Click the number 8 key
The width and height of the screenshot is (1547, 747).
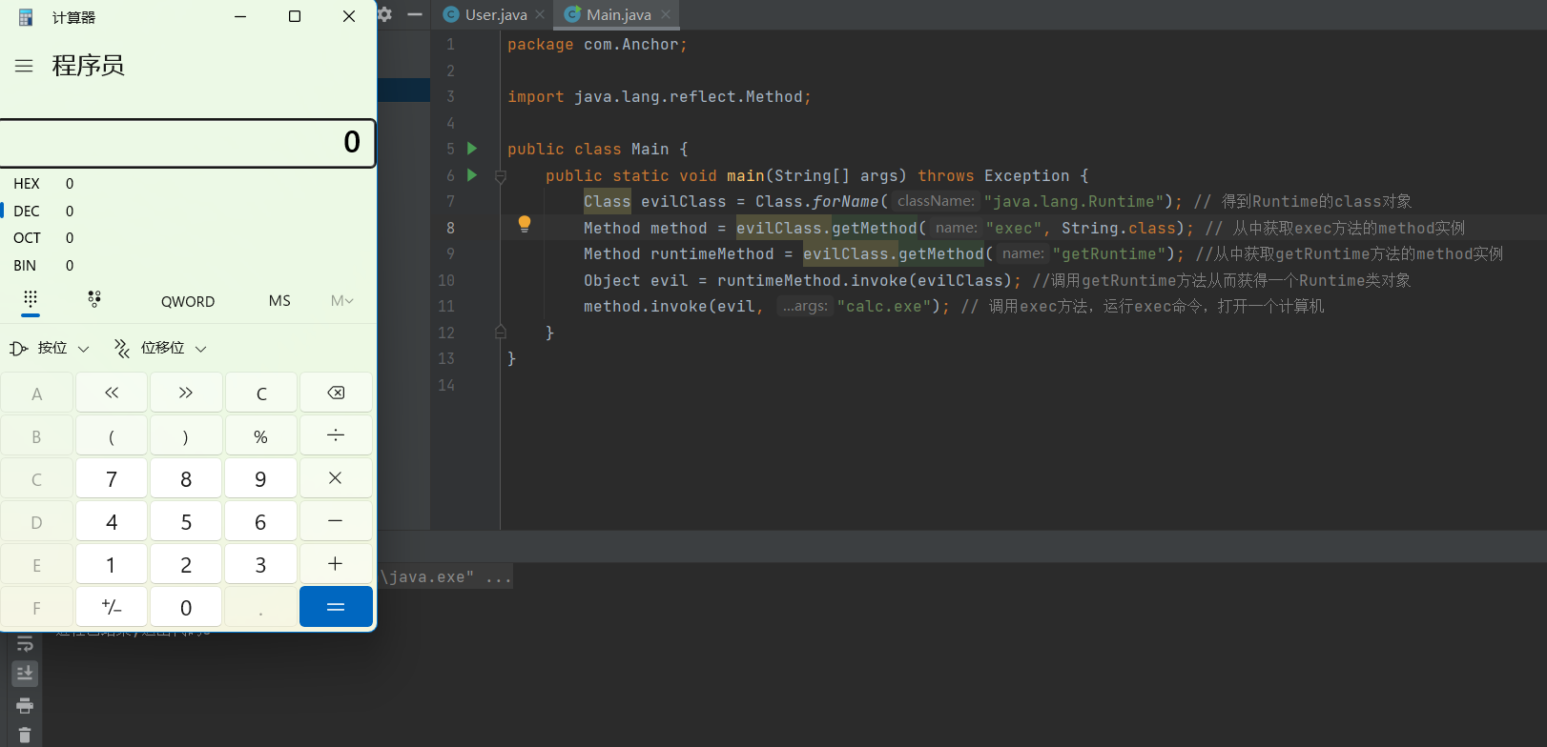click(x=186, y=478)
